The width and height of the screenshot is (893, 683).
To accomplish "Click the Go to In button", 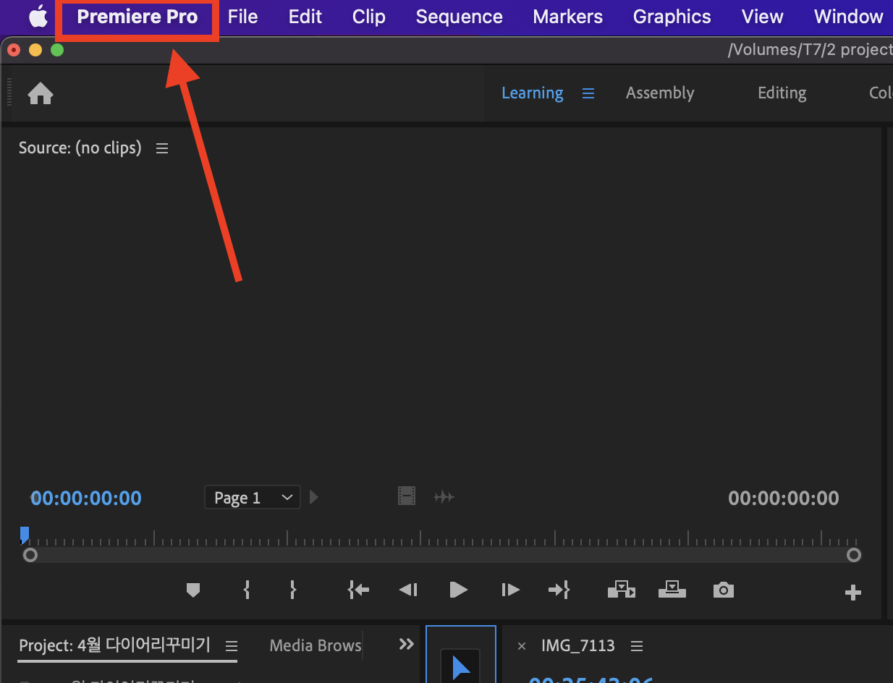I will pos(358,590).
